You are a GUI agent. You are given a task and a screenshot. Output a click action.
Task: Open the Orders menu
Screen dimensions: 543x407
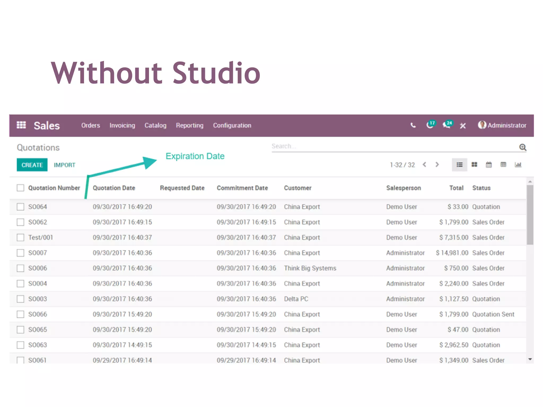coord(90,125)
